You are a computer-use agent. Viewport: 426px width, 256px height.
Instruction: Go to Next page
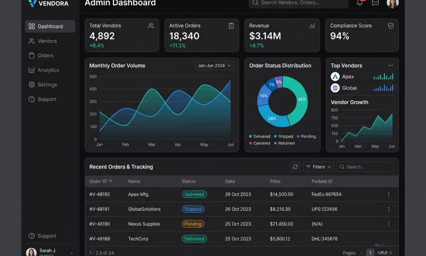coord(384,253)
